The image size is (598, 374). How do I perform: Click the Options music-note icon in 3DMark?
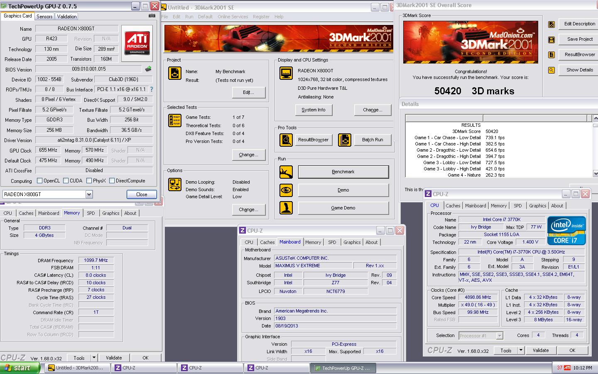point(175,185)
